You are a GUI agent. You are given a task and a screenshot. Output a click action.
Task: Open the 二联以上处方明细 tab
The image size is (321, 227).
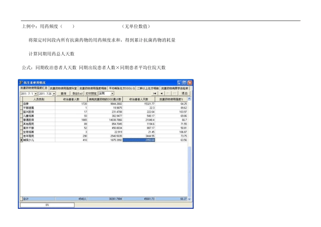(x=148, y=88)
